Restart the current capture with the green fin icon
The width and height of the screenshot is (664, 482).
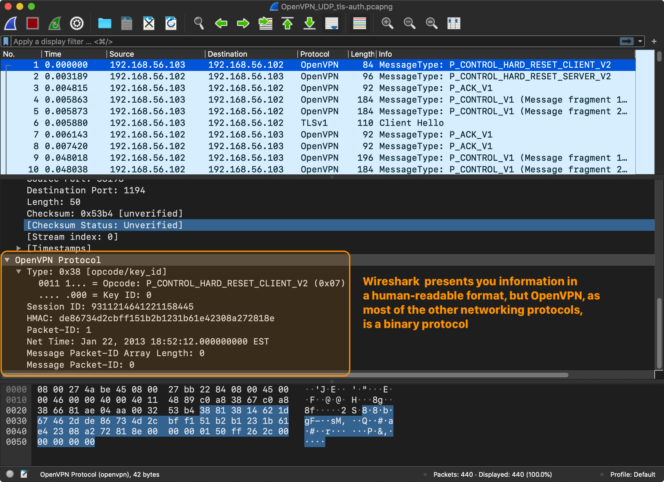(x=55, y=23)
